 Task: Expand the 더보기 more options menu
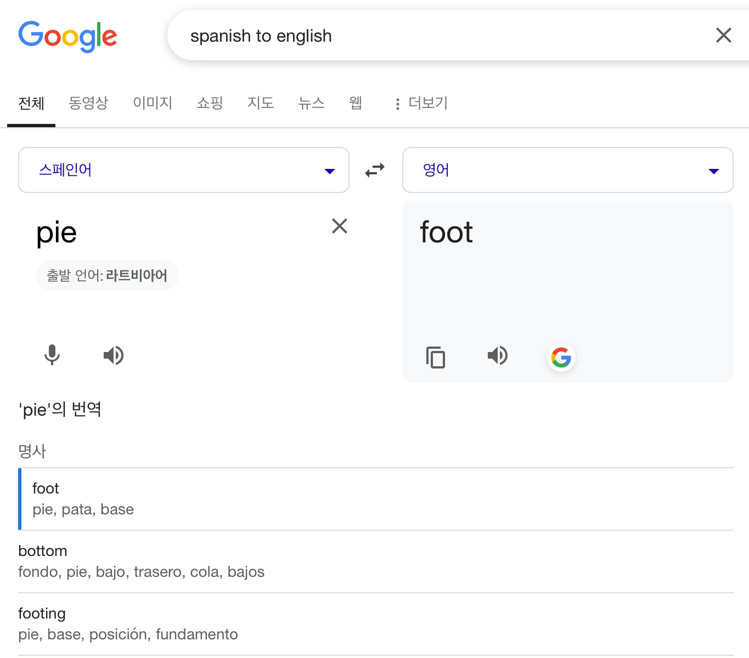point(421,103)
